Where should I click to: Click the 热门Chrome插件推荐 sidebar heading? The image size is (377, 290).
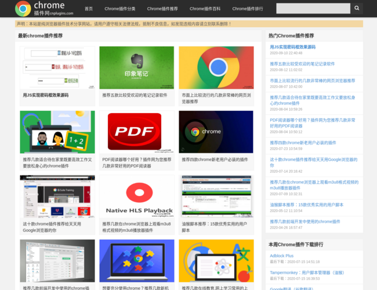coord(291,36)
